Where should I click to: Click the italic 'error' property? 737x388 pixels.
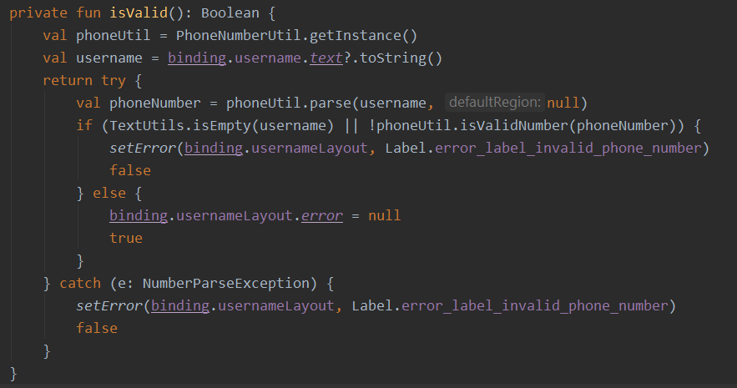point(321,215)
